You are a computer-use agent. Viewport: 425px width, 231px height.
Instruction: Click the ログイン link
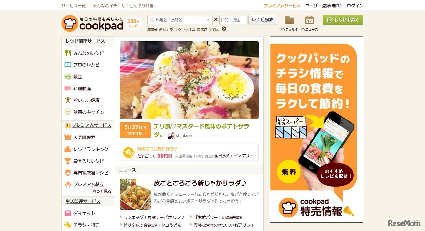pos(355,6)
